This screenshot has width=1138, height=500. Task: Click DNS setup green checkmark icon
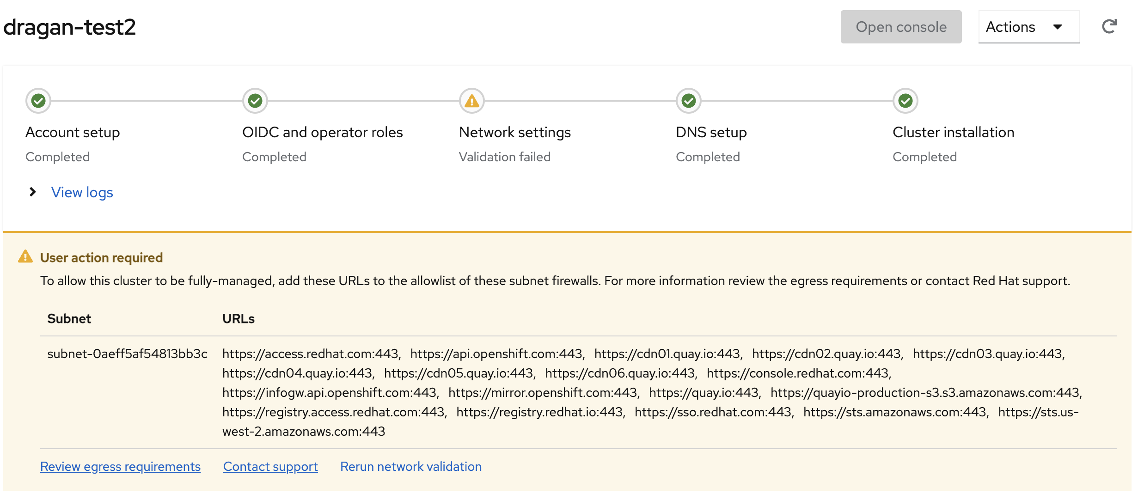(689, 101)
